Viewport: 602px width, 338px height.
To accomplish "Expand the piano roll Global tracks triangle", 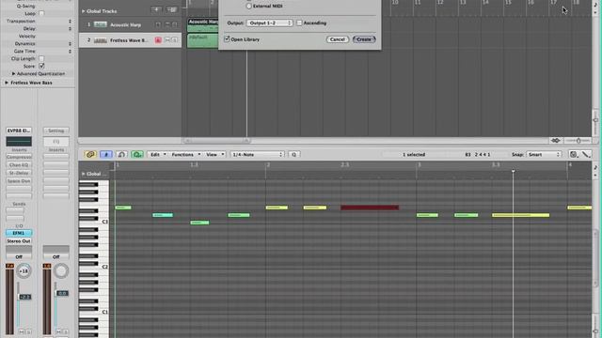I will [x=84, y=174].
